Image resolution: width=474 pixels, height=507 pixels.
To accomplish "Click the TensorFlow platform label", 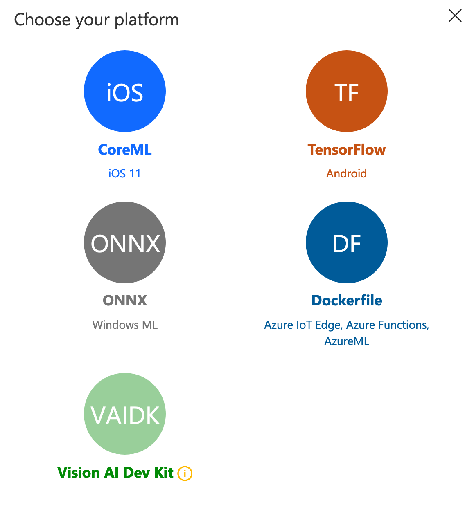I will [347, 150].
